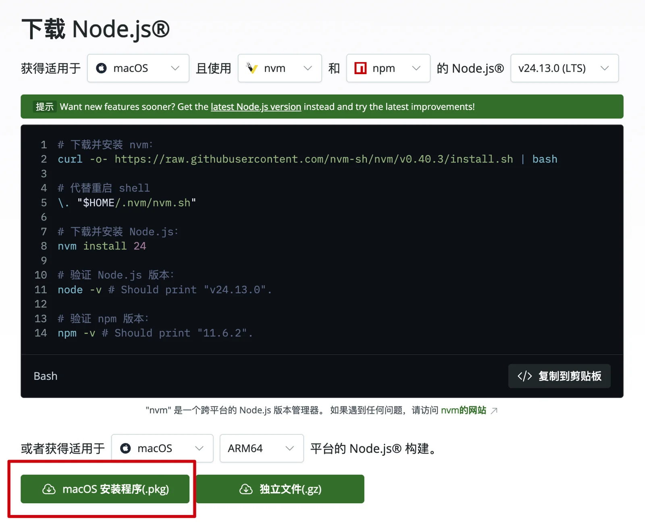Open the npm package manager dropdown
Screen dimensions: 645x527
[x=388, y=68]
